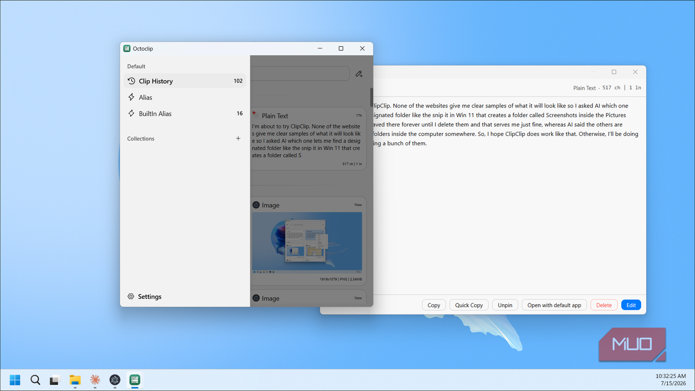Open Task View from taskbar

(x=55, y=380)
